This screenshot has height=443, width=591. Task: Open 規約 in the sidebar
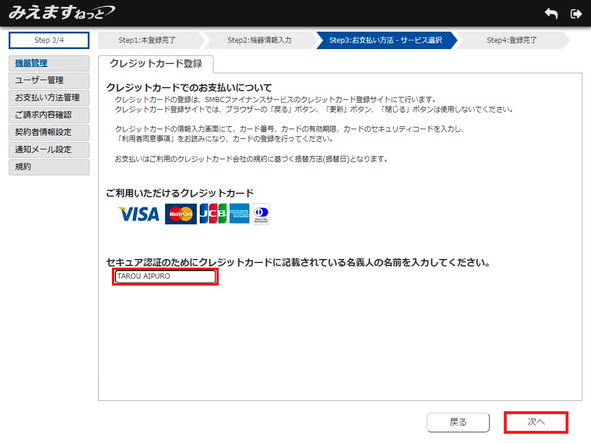[49, 167]
